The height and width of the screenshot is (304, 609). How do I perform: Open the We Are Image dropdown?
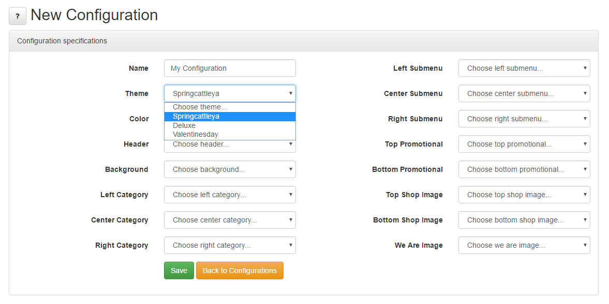pyautogui.click(x=524, y=245)
